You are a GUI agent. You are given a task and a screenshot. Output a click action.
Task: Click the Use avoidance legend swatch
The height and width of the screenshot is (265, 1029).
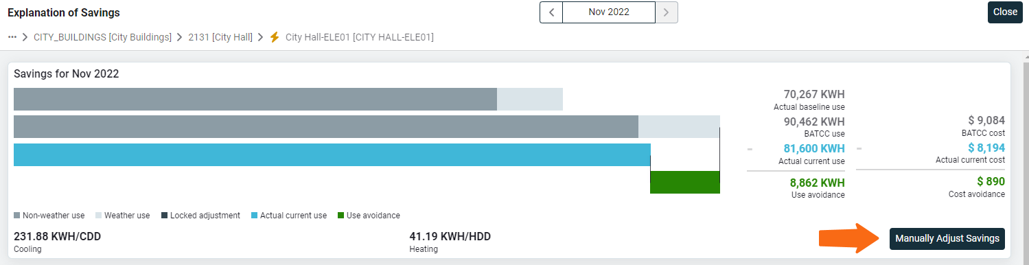[x=341, y=216]
